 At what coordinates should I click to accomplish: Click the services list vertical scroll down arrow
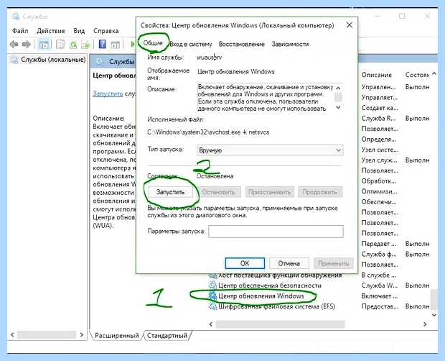[434, 314]
